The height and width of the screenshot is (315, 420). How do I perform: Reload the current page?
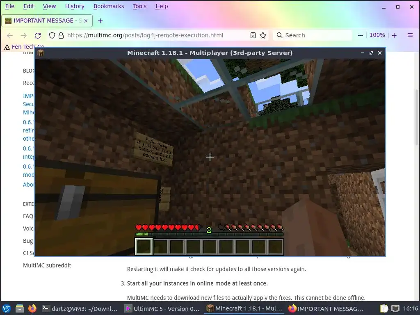(x=38, y=35)
